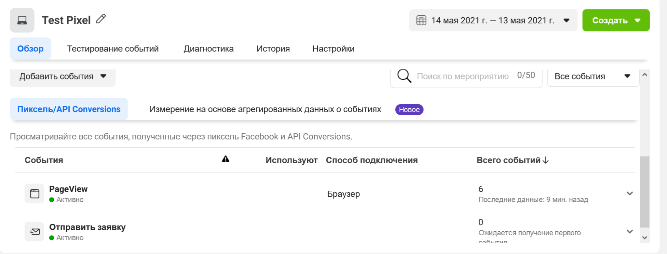Click the Всего событий column header
This screenshot has height=254, width=667.
[509, 160]
